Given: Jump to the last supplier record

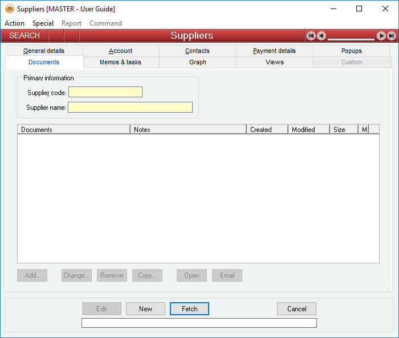Looking at the screenshot, I should pyautogui.click(x=392, y=36).
